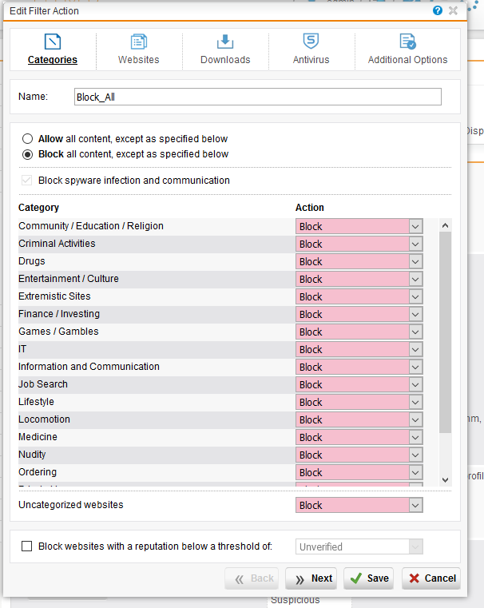Image resolution: width=484 pixels, height=608 pixels.
Task: Select Allow all content radio button
Action: [x=27, y=139]
